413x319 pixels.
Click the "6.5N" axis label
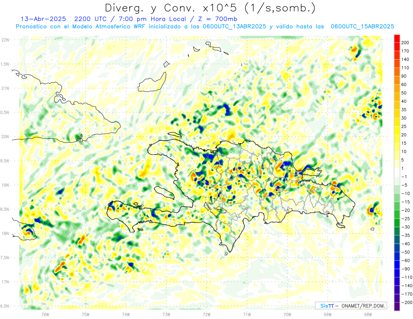click(x=5, y=306)
